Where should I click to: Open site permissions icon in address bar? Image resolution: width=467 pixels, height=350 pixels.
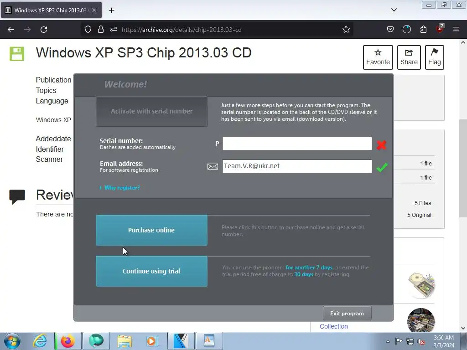pos(114,30)
